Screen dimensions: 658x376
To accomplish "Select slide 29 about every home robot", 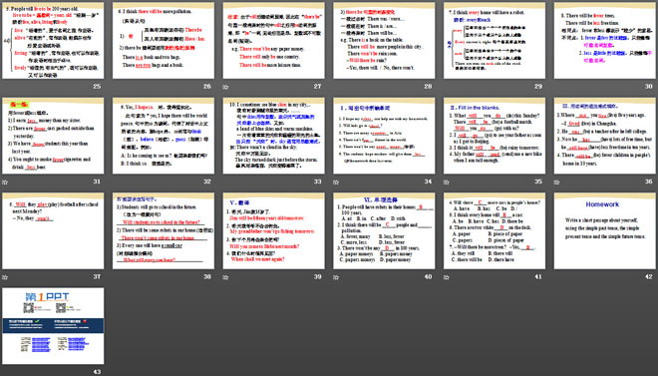I will point(494,40).
